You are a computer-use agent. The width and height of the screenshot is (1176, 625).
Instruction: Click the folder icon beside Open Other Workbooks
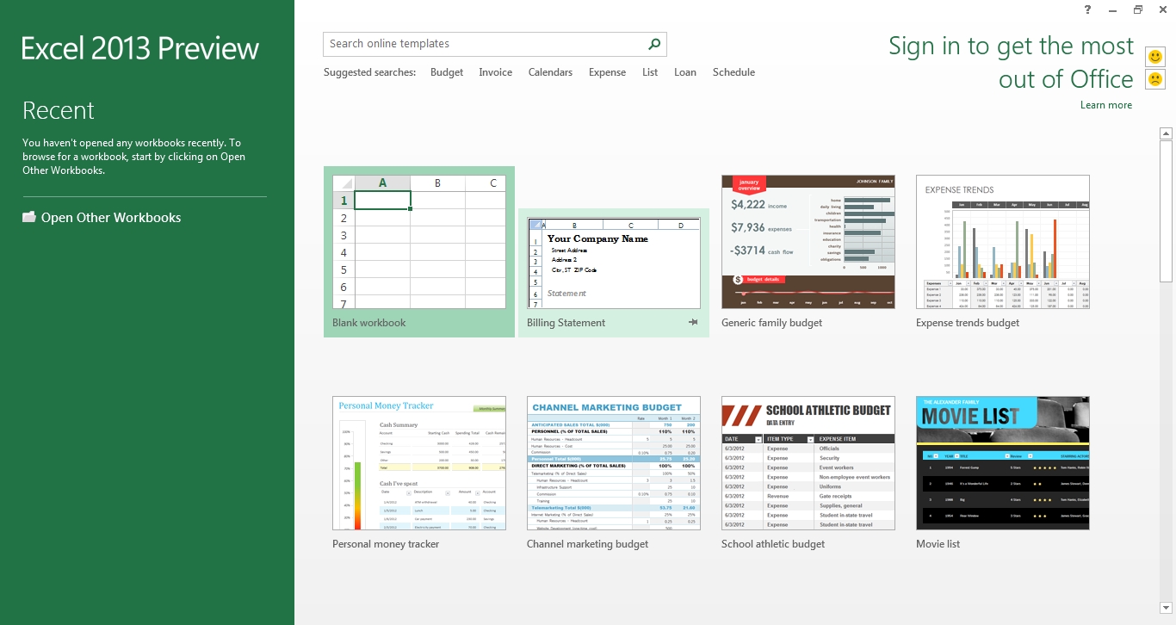coord(29,217)
